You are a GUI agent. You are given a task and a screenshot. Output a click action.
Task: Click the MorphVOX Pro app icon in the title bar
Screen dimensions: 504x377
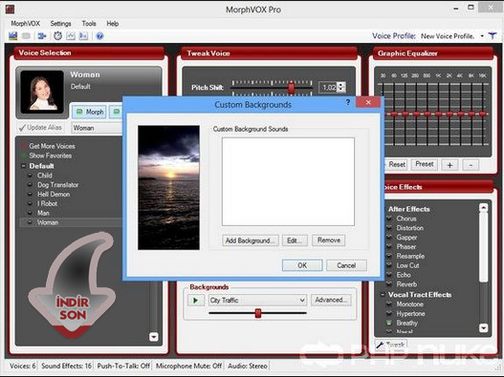coord(10,9)
